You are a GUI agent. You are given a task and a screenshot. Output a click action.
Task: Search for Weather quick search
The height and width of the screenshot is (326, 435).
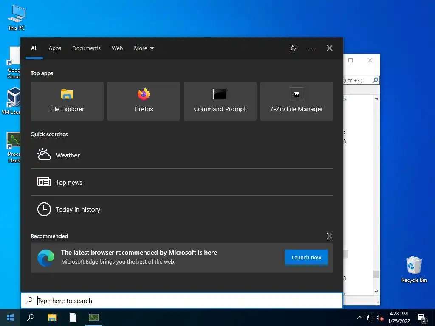click(182, 155)
